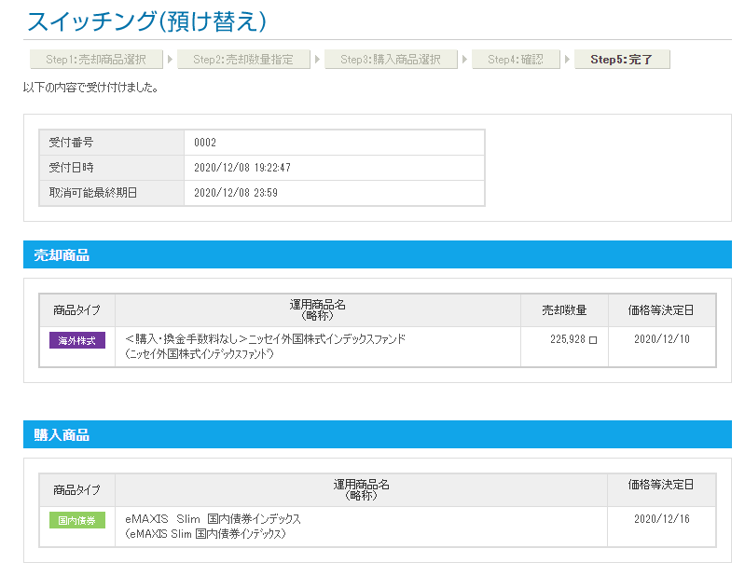Click deadline value 2020/12/08 23:59
Viewport: 745px width, 576px height.
[236, 193]
